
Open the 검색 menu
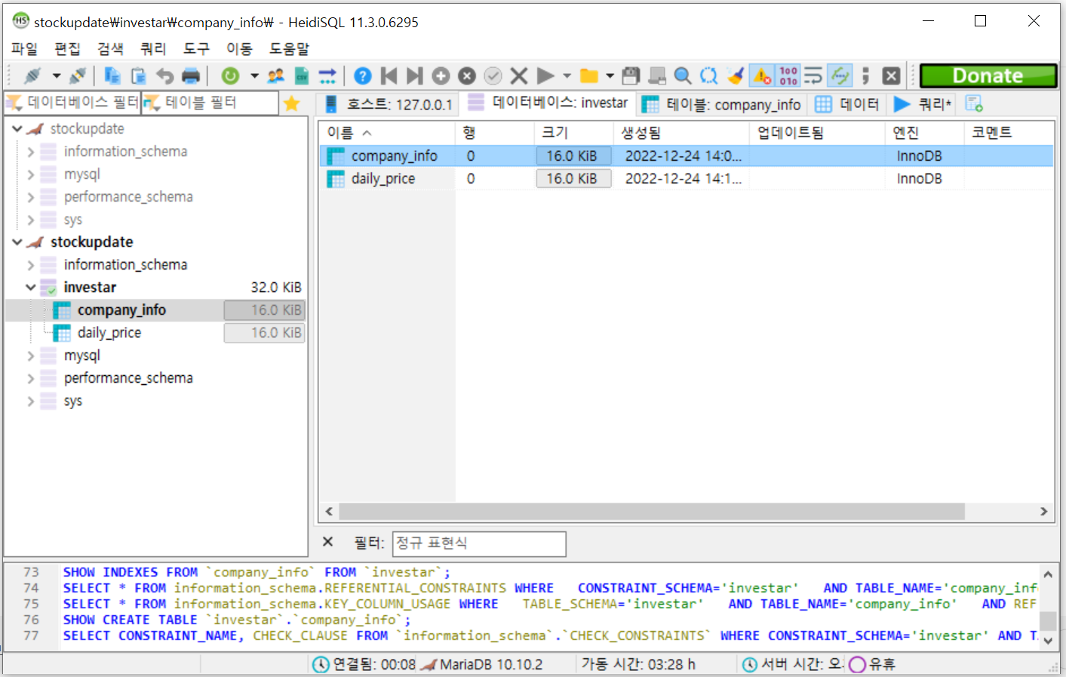110,48
